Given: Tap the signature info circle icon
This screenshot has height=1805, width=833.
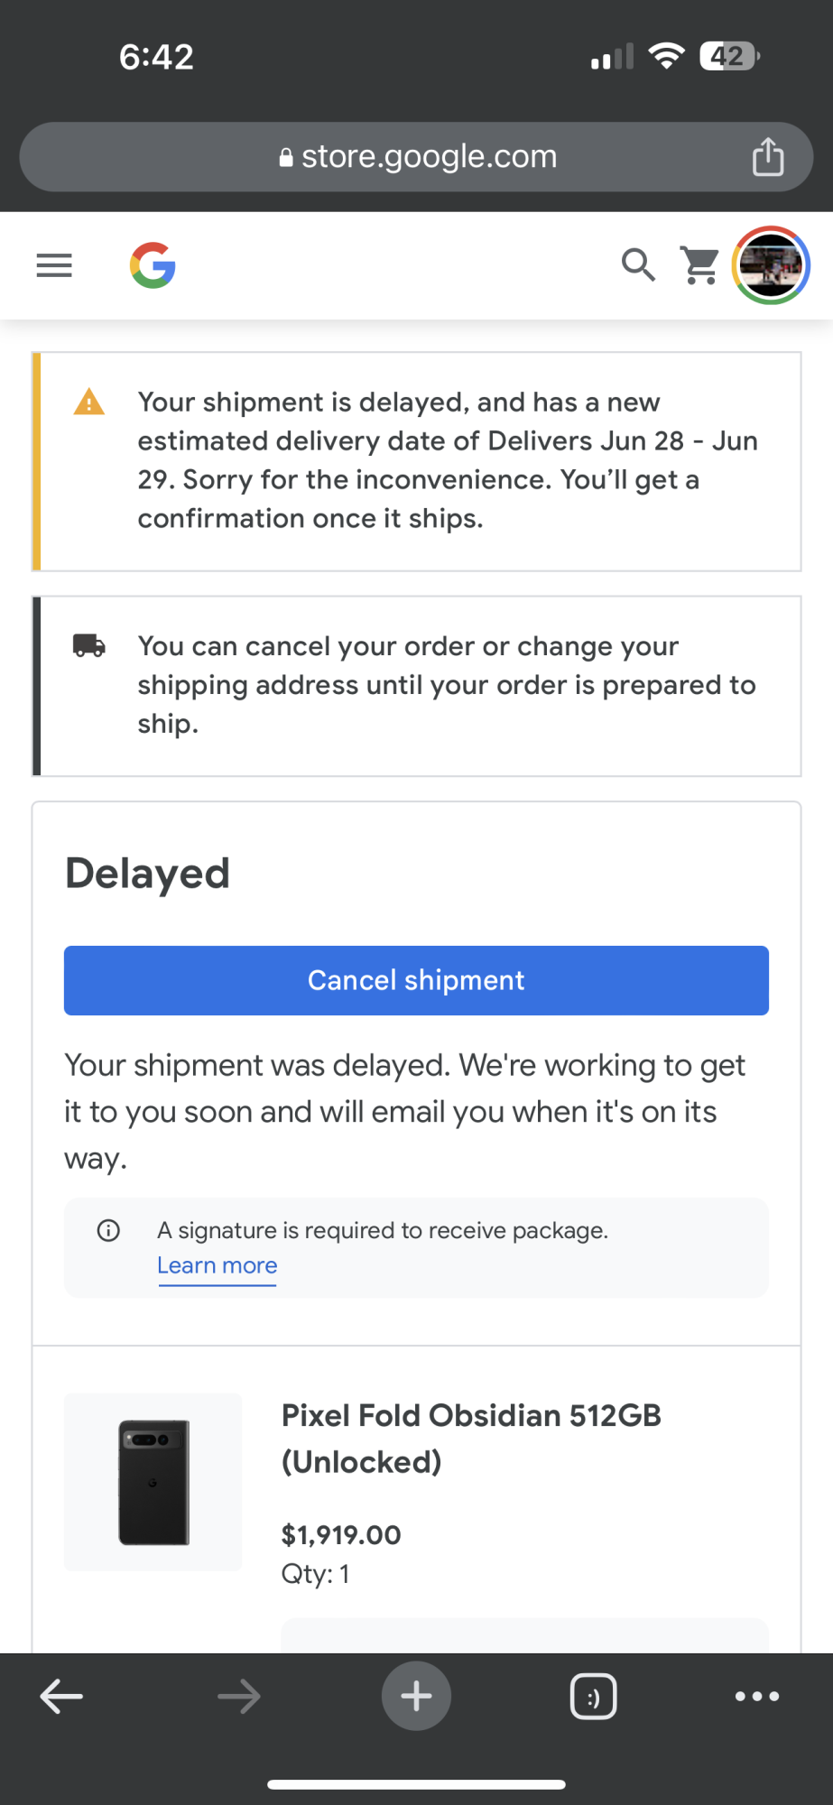Looking at the screenshot, I should click(108, 1230).
